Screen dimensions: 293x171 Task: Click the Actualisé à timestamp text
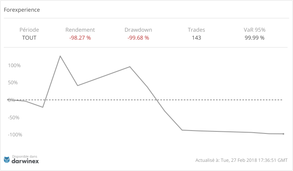(241, 160)
